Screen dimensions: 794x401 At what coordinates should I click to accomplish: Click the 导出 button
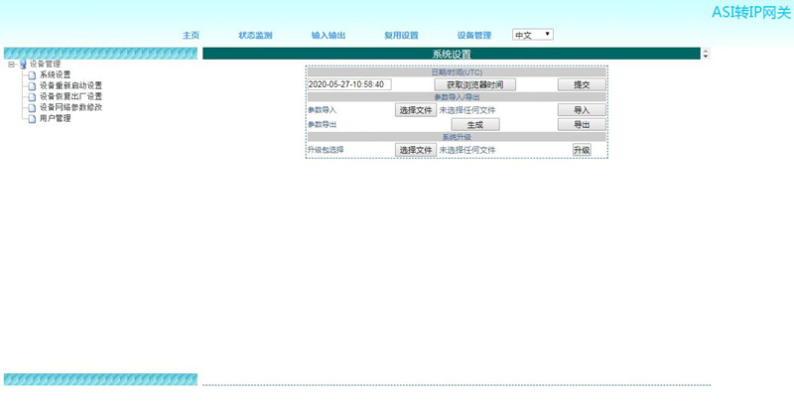coord(582,124)
